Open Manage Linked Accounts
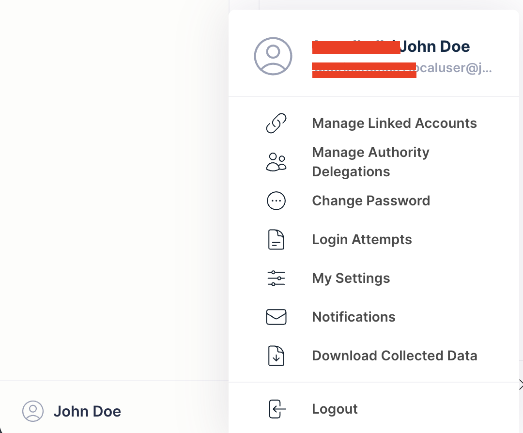The height and width of the screenshot is (433, 523). (394, 124)
